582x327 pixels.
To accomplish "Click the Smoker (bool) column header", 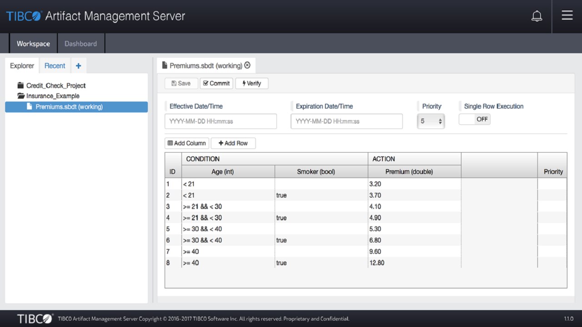I will [321, 172].
